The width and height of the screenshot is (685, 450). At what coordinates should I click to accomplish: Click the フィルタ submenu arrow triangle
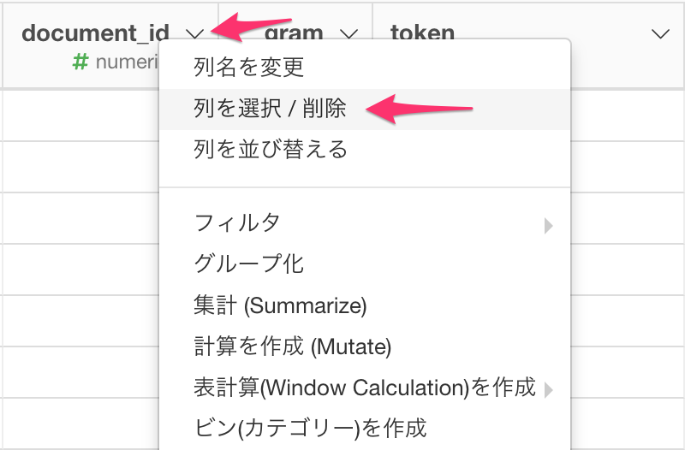pos(549,226)
